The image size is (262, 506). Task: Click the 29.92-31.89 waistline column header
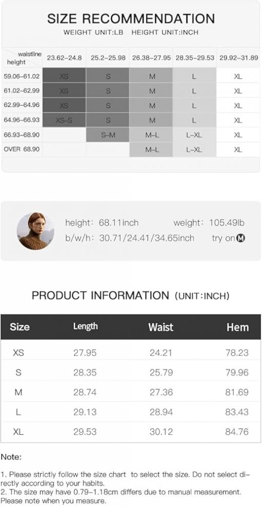click(x=239, y=58)
